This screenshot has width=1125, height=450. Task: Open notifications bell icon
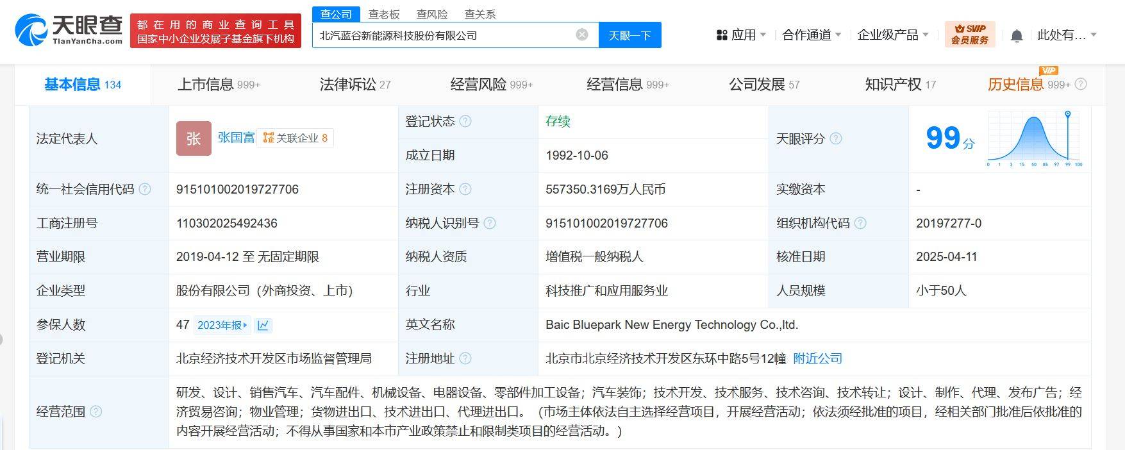point(1017,36)
